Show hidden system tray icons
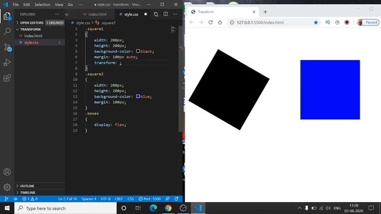 point(299,208)
